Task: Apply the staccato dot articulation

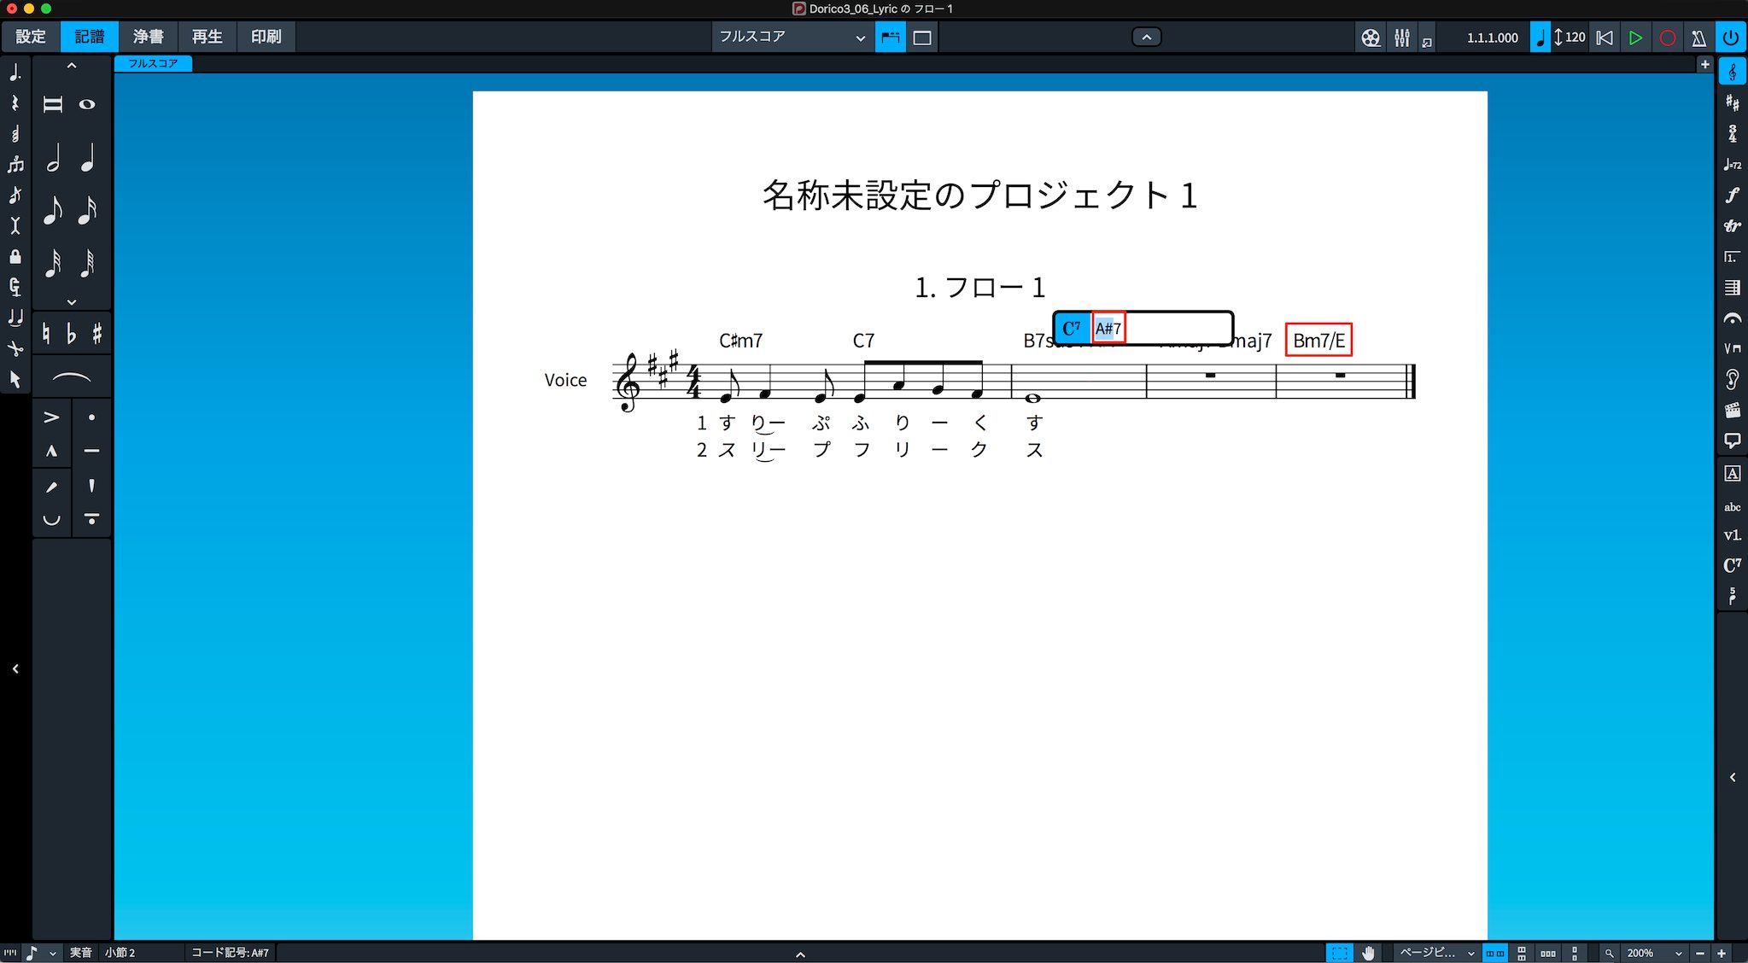Action: coord(91,417)
